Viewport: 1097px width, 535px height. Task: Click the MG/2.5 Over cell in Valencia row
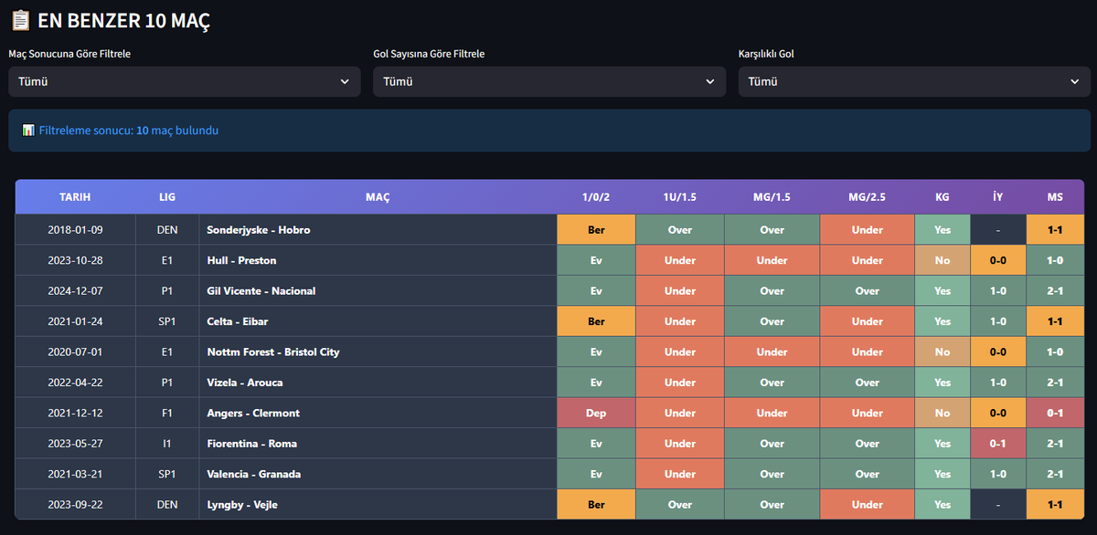tap(868, 474)
